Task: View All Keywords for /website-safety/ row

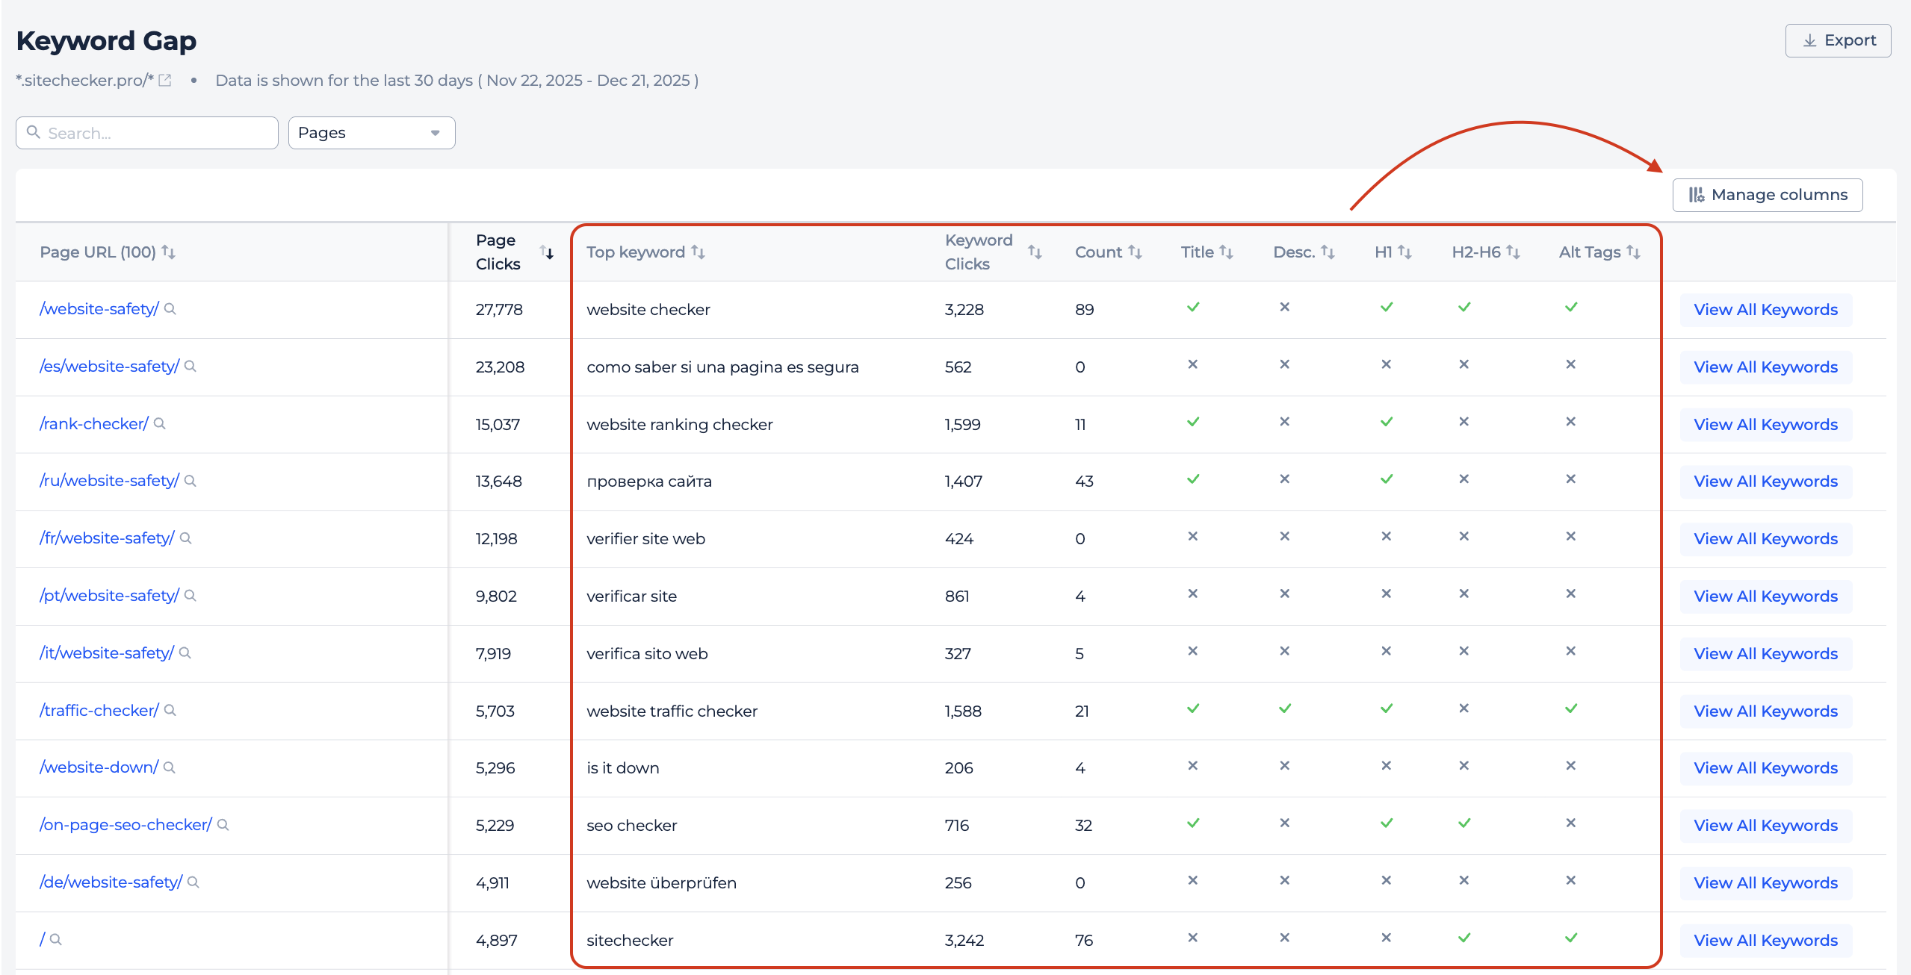Action: 1765,310
